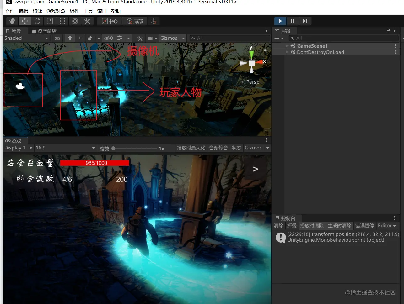Open scene effects dropdown arrow

(99, 38)
